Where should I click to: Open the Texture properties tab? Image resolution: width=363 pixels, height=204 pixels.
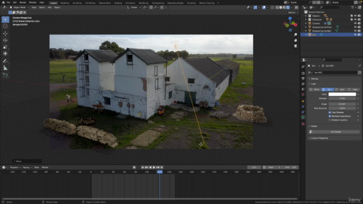pyautogui.click(x=303, y=124)
